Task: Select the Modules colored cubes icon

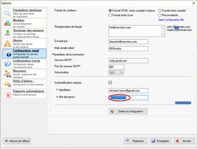Action: click(7, 23)
